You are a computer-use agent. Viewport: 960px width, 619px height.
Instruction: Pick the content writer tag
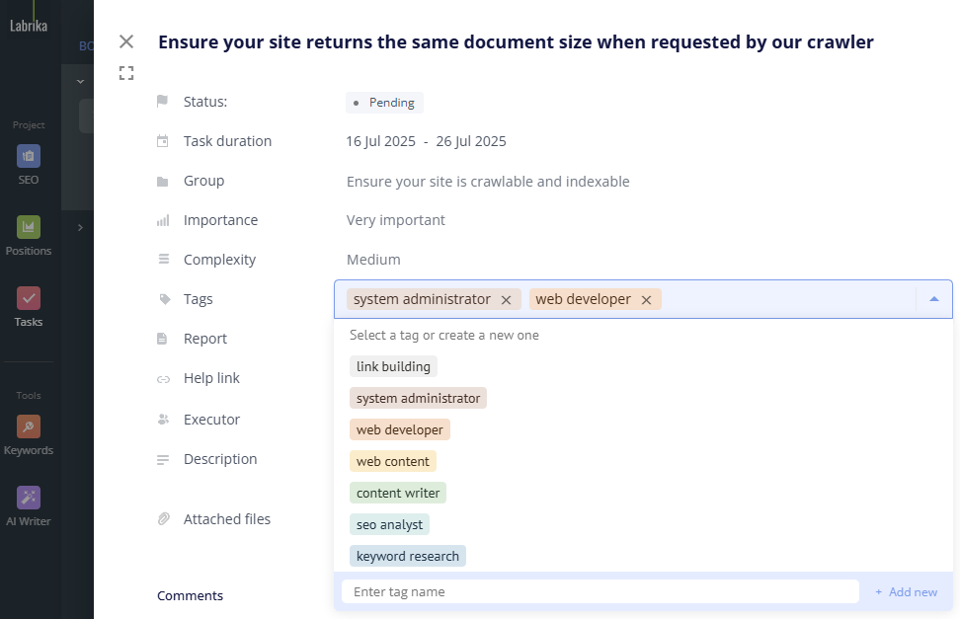point(398,493)
